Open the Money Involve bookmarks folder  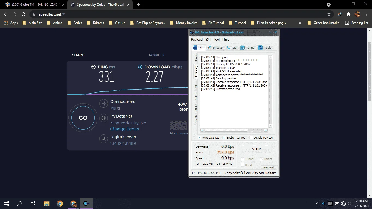(184, 23)
